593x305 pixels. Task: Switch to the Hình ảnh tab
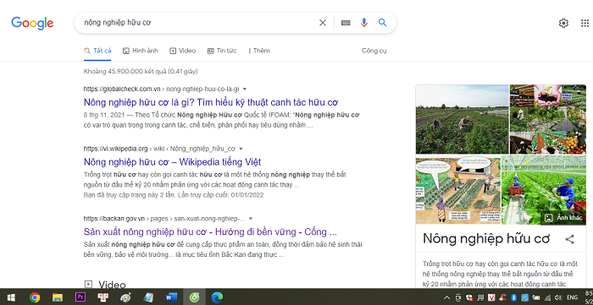(141, 51)
